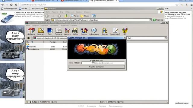
Task: Click the WinRAR Тест (Test) icon
Action: [50, 31]
